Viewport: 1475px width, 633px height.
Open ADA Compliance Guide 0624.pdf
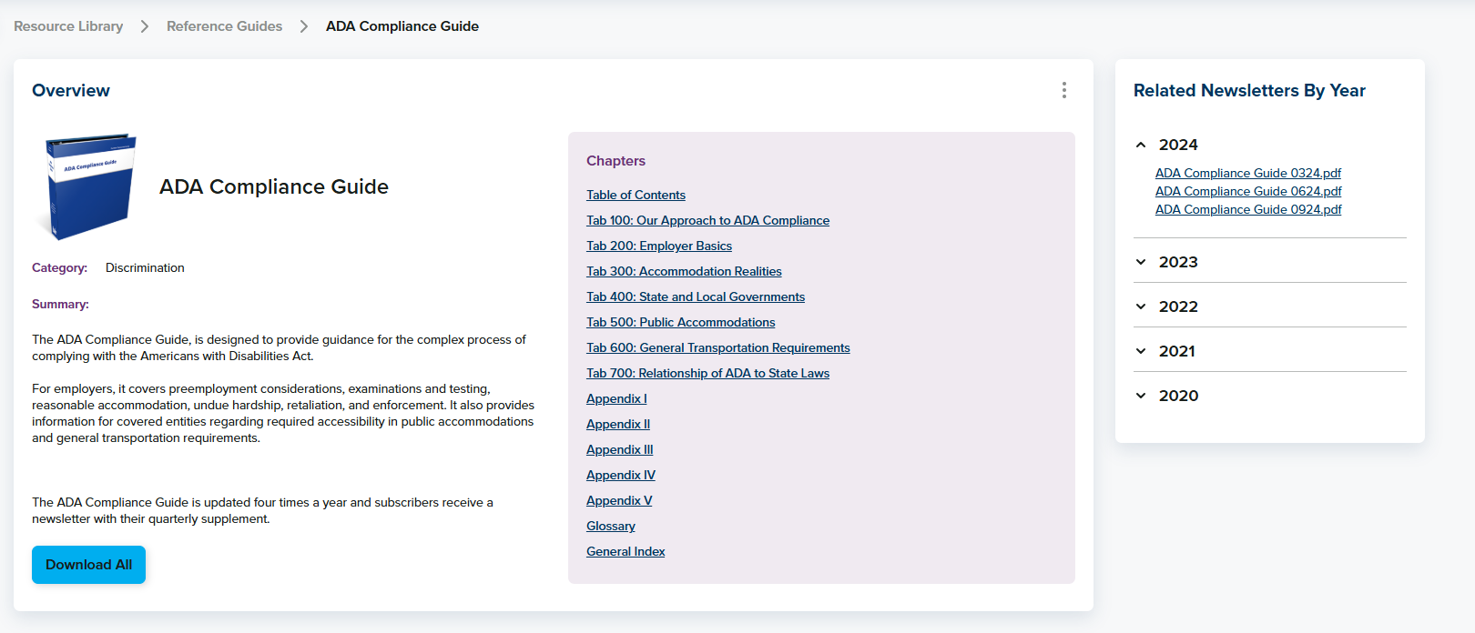1248,191
